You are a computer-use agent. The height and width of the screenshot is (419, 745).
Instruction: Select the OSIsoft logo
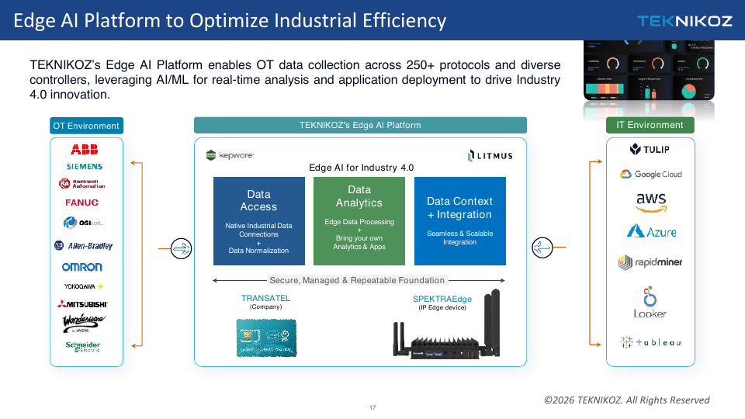pos(83,223)
